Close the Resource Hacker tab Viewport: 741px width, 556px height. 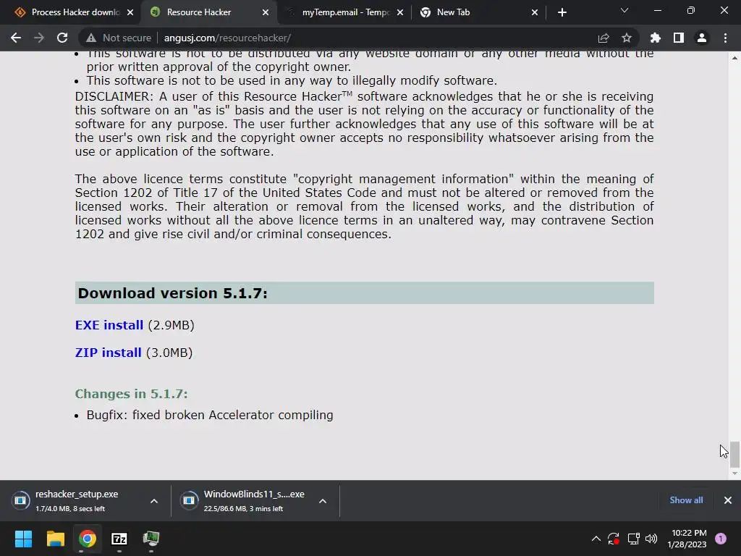coord(265,12)
